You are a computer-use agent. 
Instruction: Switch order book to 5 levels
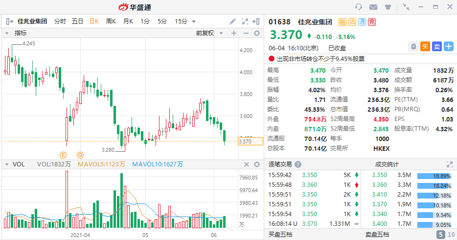(x=441, y=235)
